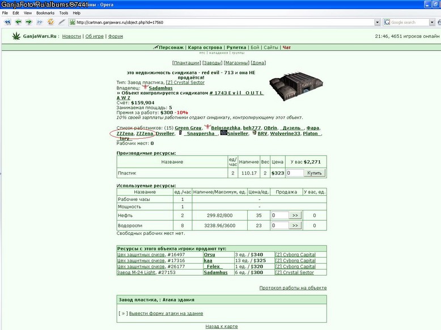Image resolution: width=441 pixels, height=330 pixels.
Task: Click the Купить button
Action: pos(315,173)
